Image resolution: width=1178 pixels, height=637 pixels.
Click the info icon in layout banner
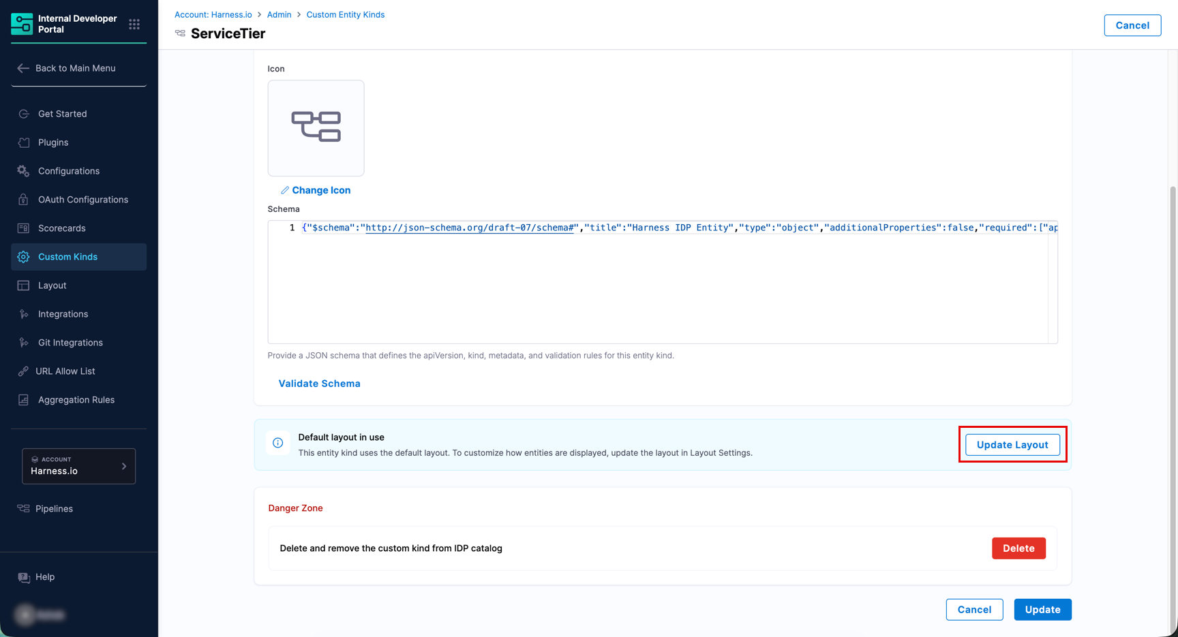(x=278, y=443)
